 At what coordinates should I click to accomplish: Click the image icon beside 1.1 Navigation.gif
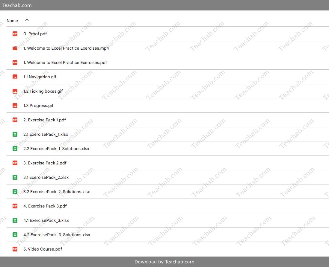[15, 77]
